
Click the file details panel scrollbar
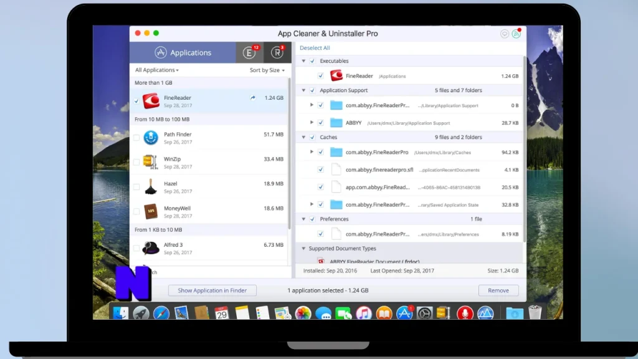pyautogui.click(x=524, y=148)
